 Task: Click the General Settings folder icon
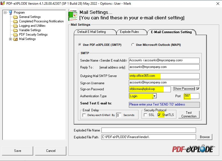coord(15,17)
